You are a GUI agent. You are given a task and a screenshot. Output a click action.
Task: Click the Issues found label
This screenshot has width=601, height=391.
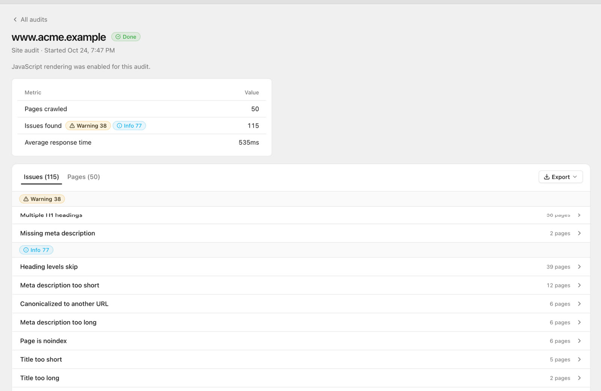pyautogui.click(x=43, y=126)
